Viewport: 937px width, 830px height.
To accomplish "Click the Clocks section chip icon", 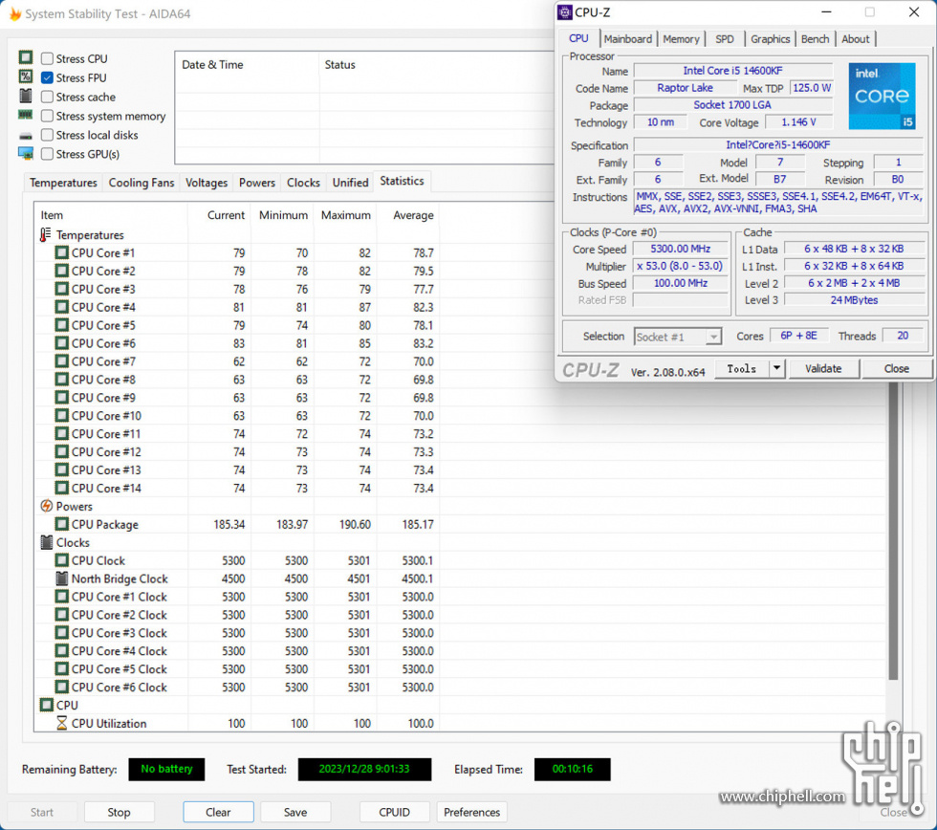I will click(x=46, y=542).
